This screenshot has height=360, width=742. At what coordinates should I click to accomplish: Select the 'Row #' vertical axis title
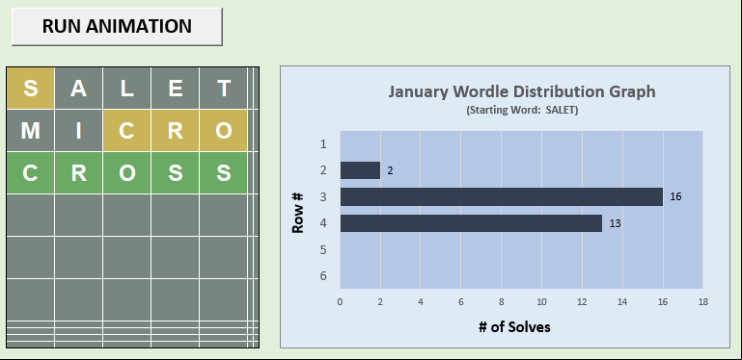(x=297, y=213)
